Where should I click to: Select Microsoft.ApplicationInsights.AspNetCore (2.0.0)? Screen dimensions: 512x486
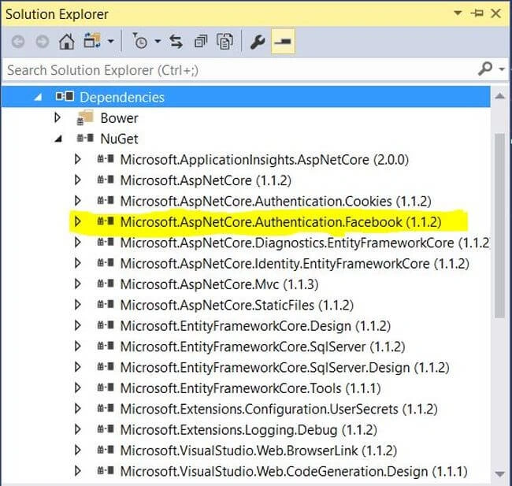pos(265,160)
